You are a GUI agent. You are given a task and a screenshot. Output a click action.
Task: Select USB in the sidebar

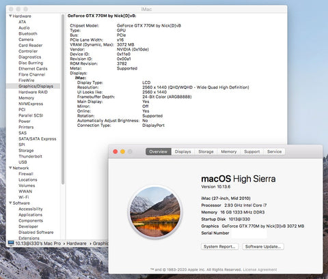23,162
